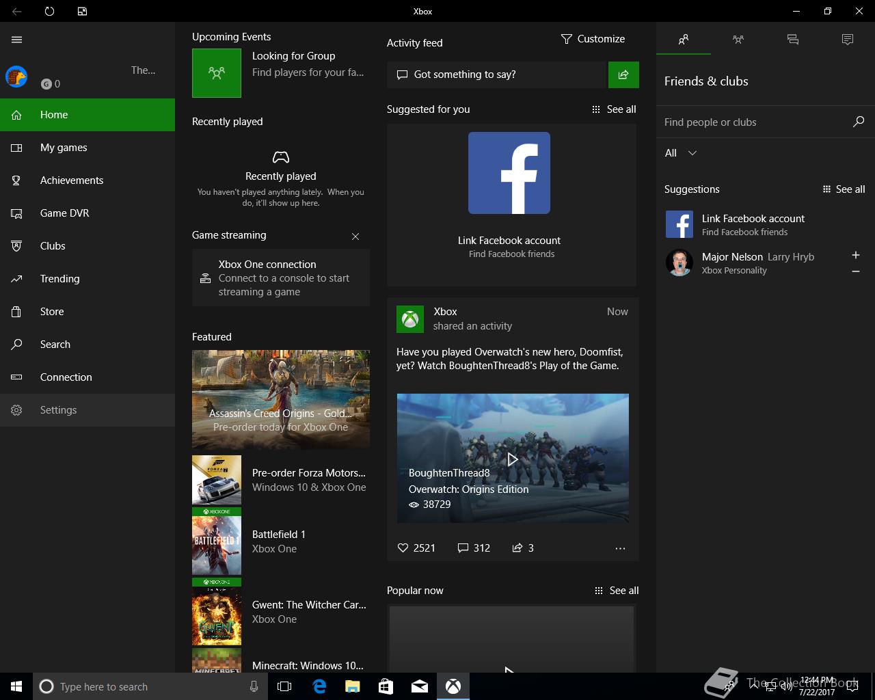Viewport: 875px width, 700px height.
Task: Switch to Activity alerts tab
Action: point(848,40)
